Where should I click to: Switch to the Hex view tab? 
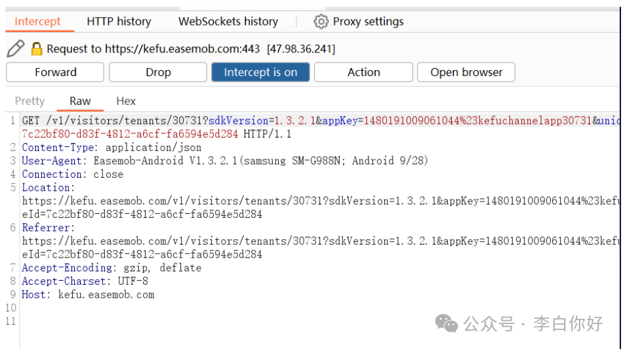coord(126,101)
